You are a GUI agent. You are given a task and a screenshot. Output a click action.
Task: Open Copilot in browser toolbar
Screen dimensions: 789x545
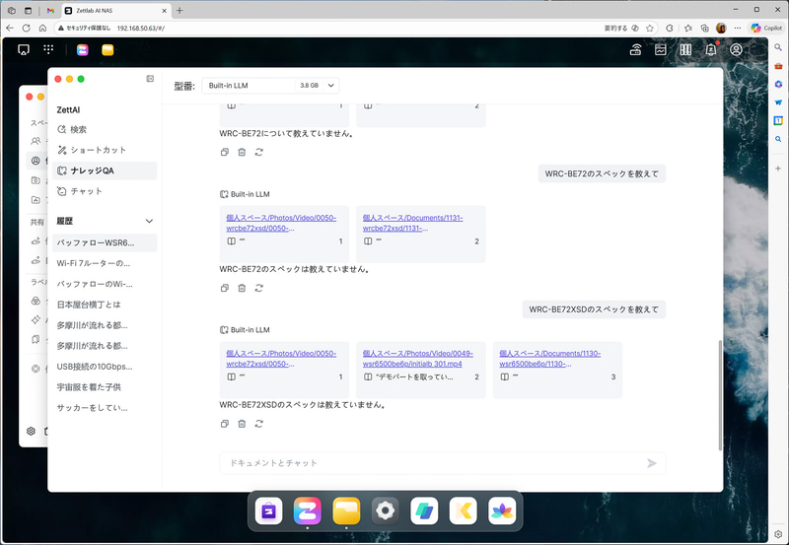766,29
